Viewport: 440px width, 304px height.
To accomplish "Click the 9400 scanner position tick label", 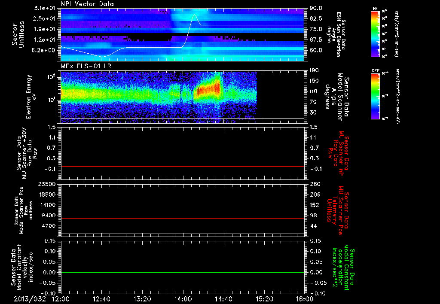I will pyautogui.click(x=48, y=216).
